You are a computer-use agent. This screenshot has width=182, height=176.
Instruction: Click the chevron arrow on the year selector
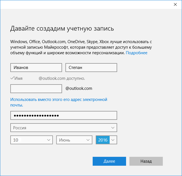[113, 140]
